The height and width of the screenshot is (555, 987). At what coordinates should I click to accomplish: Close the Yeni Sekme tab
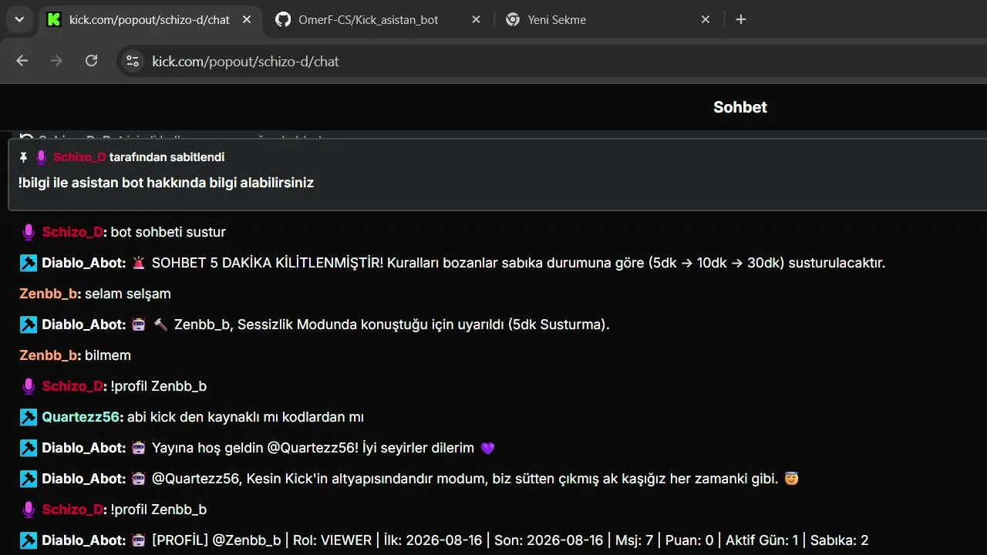pyautogui.click(x=706, y=19)
